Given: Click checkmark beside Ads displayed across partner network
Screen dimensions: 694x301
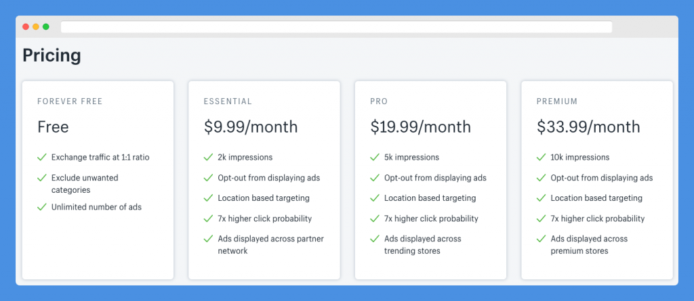Looking at the screenshot, I should (209, 239).
